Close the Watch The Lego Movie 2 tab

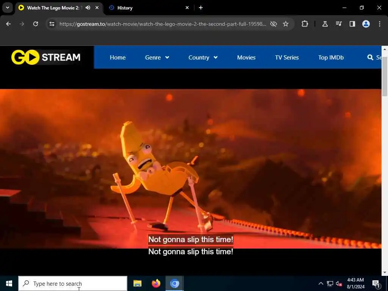click(97, 8)
